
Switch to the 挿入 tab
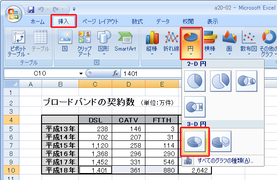point(63,21)
